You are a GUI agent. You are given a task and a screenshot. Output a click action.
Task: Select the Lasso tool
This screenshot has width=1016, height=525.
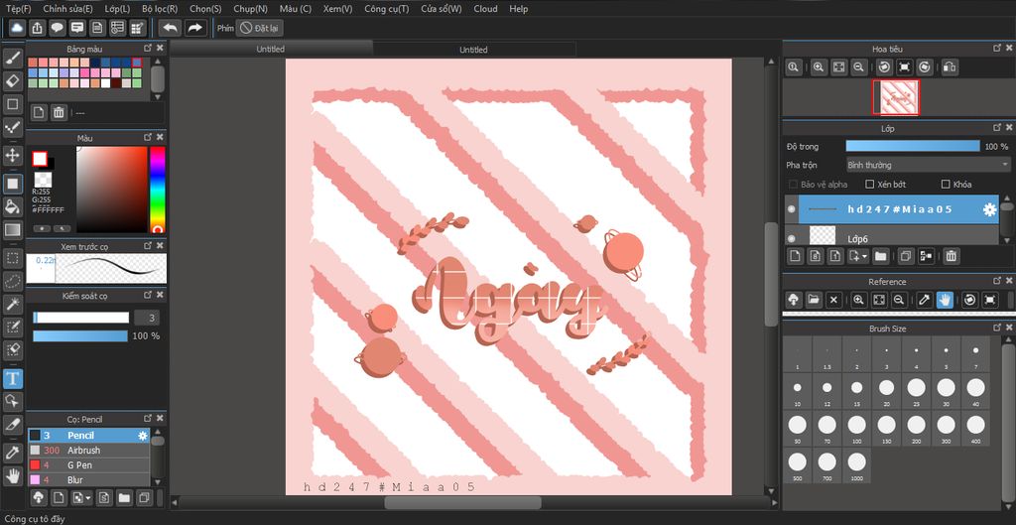pos(12,281)
